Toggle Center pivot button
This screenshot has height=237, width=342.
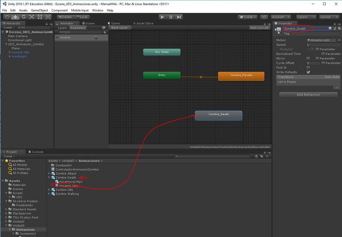pos(65,17)
